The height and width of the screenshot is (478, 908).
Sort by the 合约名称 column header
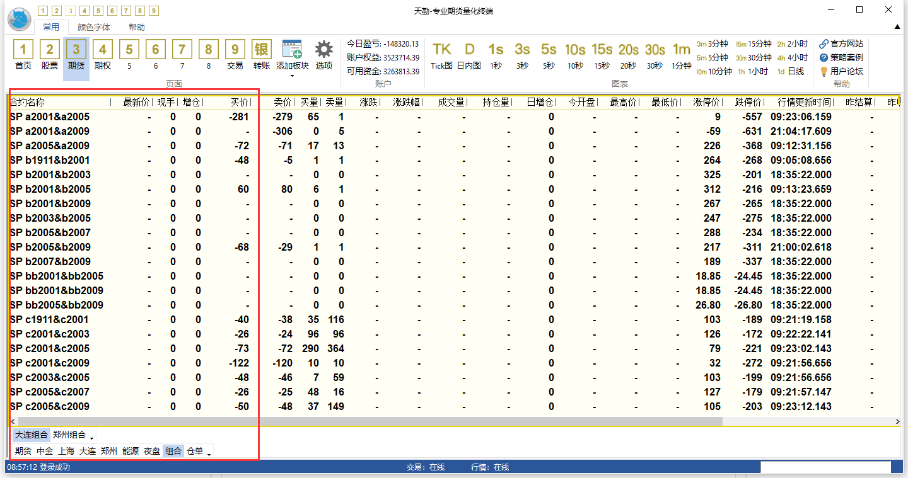pyautogui.click(x=60, y=102)
